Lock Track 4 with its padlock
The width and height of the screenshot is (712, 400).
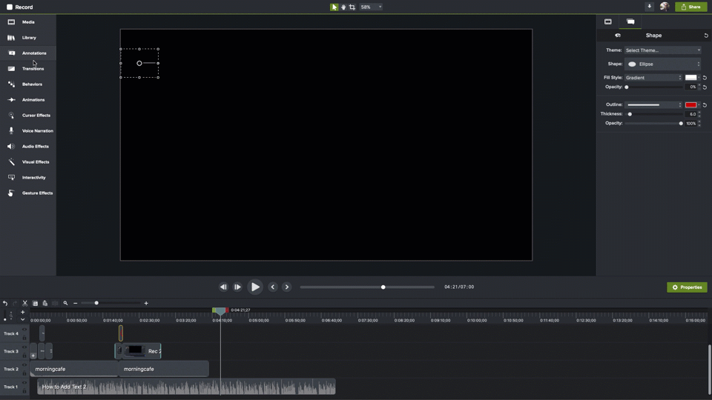tap(24, 338)
